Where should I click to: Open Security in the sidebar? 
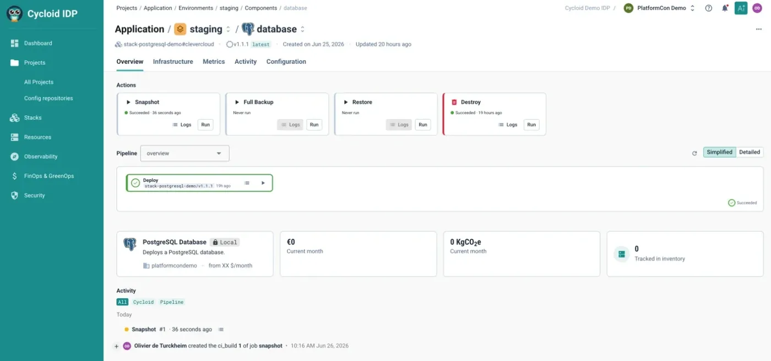(34, 195)
